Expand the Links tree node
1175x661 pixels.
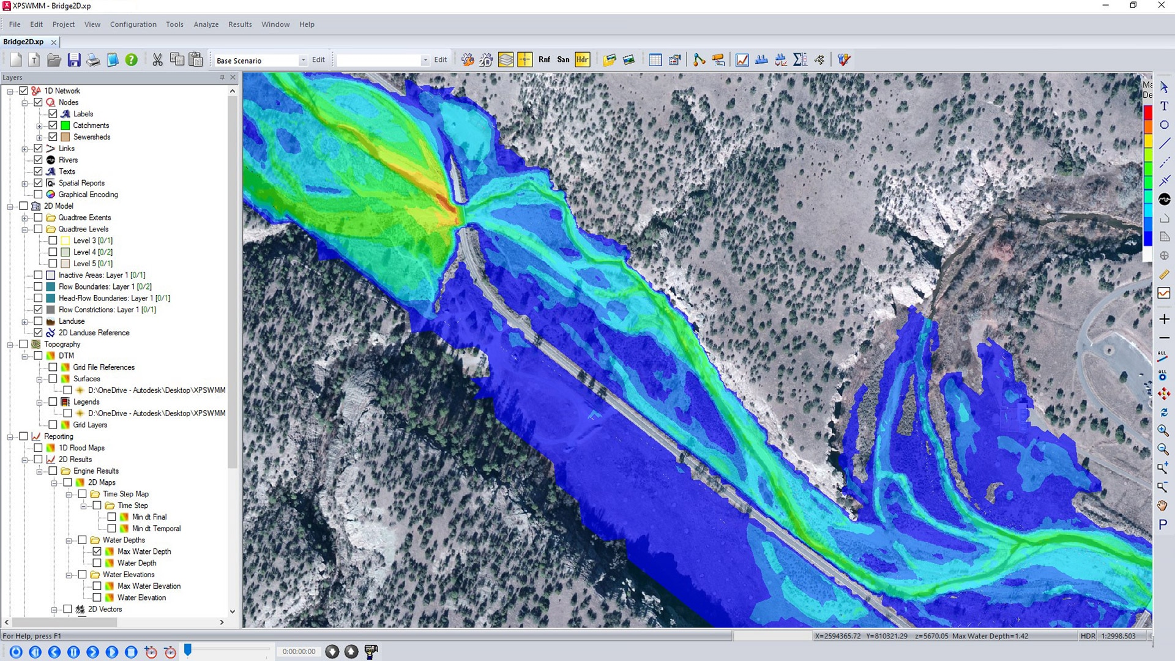pos(24,149)
